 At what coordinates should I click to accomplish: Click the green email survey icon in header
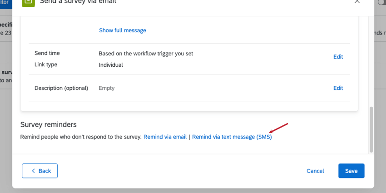28,3
